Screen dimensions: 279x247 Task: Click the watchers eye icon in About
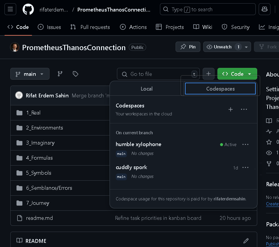pyautogui.click(x=269, y=153)
